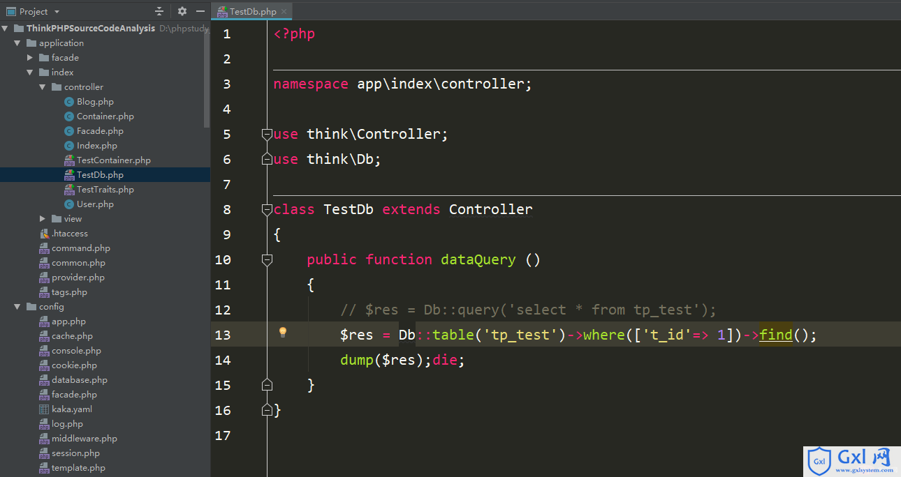Select Container.php class file icon

69,116
